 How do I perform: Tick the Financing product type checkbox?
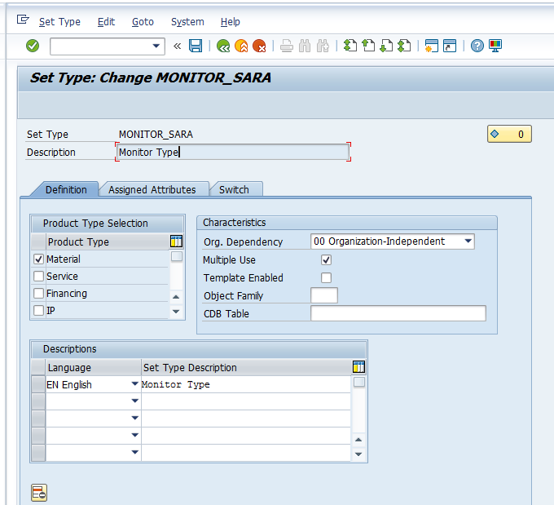pyautogui.click(x=38, y=294)
